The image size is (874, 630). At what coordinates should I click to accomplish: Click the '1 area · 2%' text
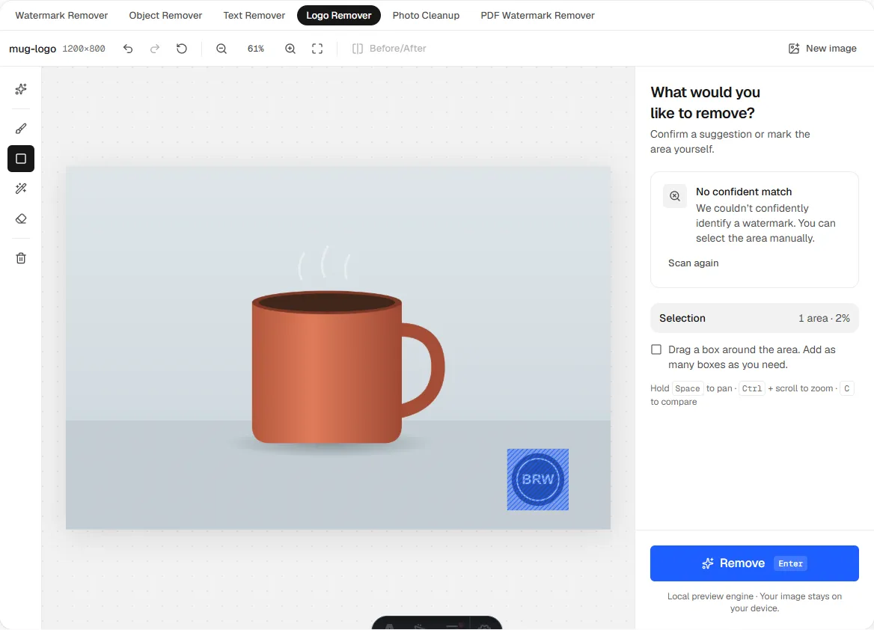(824, 318)
